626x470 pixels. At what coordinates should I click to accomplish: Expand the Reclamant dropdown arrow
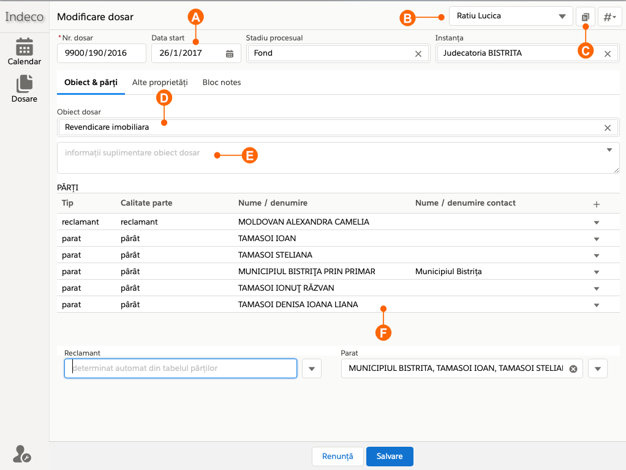(312, 368)
